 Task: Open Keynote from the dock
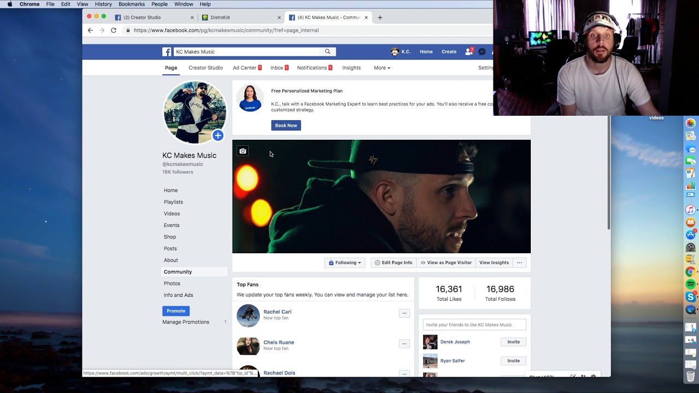[x=691, y=197]
